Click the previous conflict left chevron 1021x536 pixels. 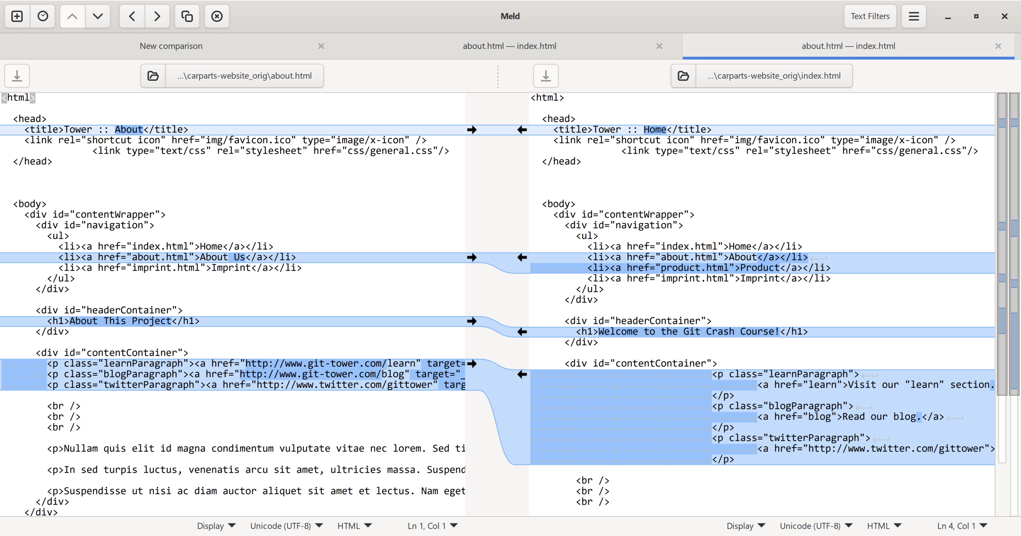pyautogui.click(x=132, y=16)
